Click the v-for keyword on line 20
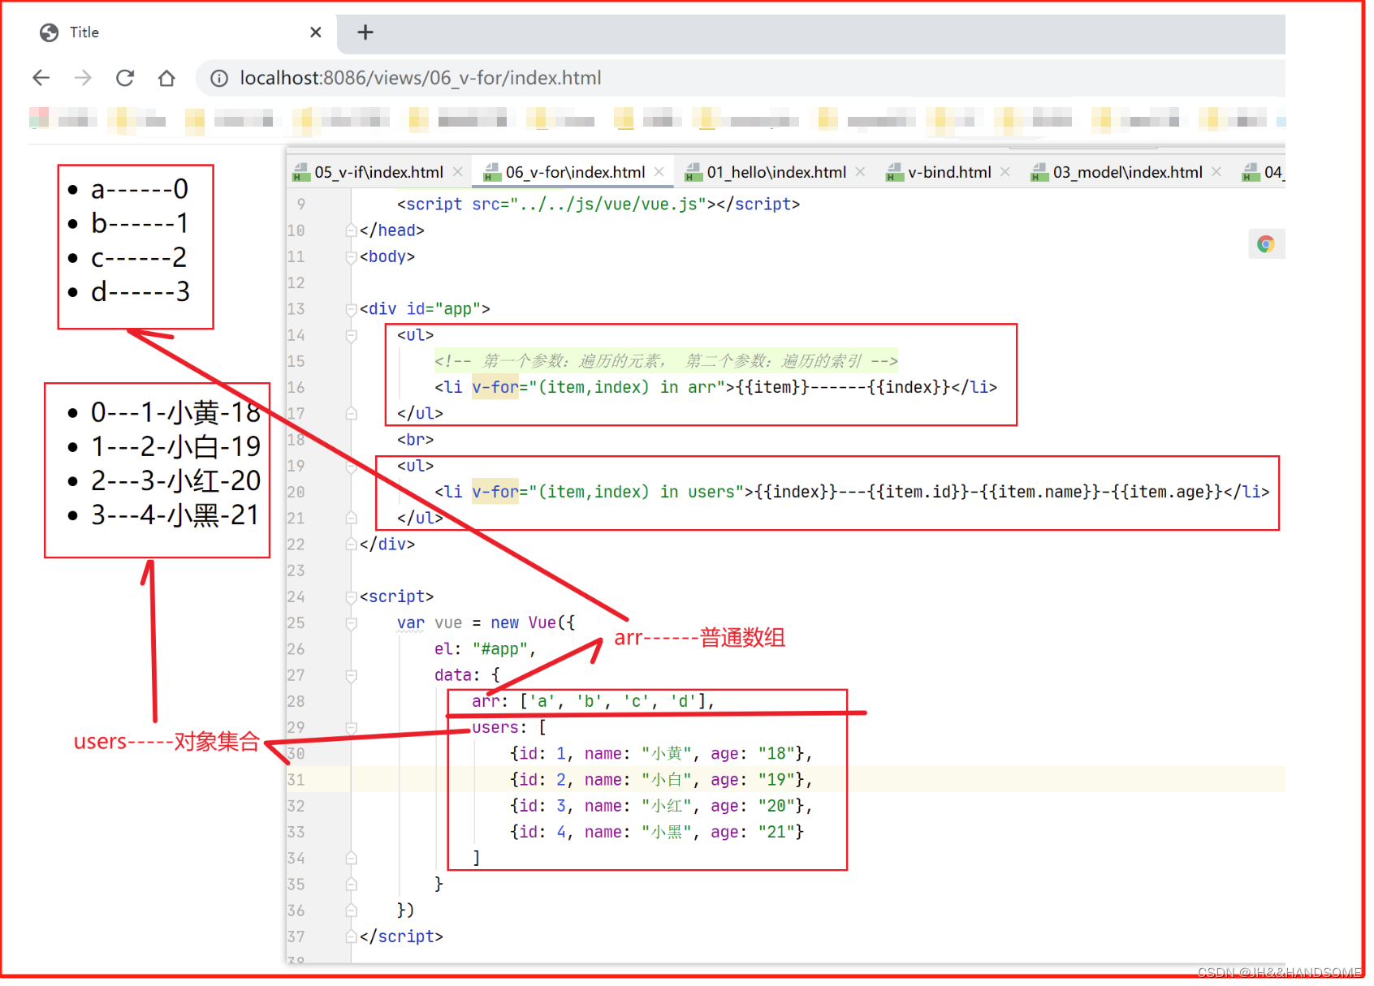Image resolution: width=1374 pixels, height=986 pixels. pyautogui.click(x=495, y=492)
